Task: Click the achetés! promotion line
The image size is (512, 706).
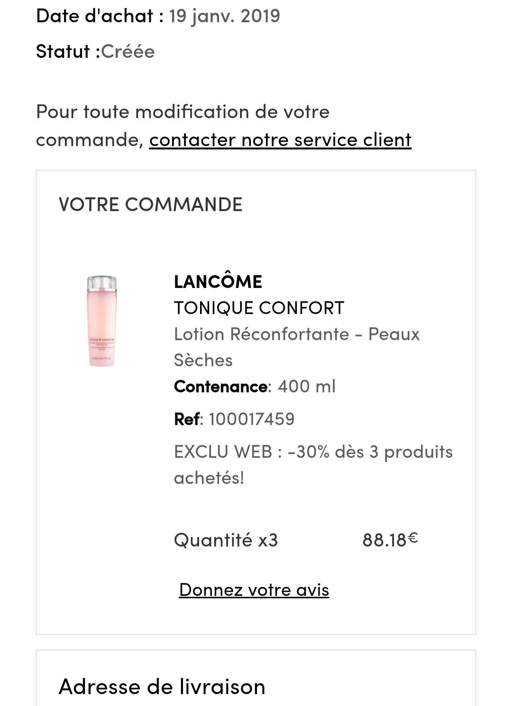Action: click(x=209, y=478)
